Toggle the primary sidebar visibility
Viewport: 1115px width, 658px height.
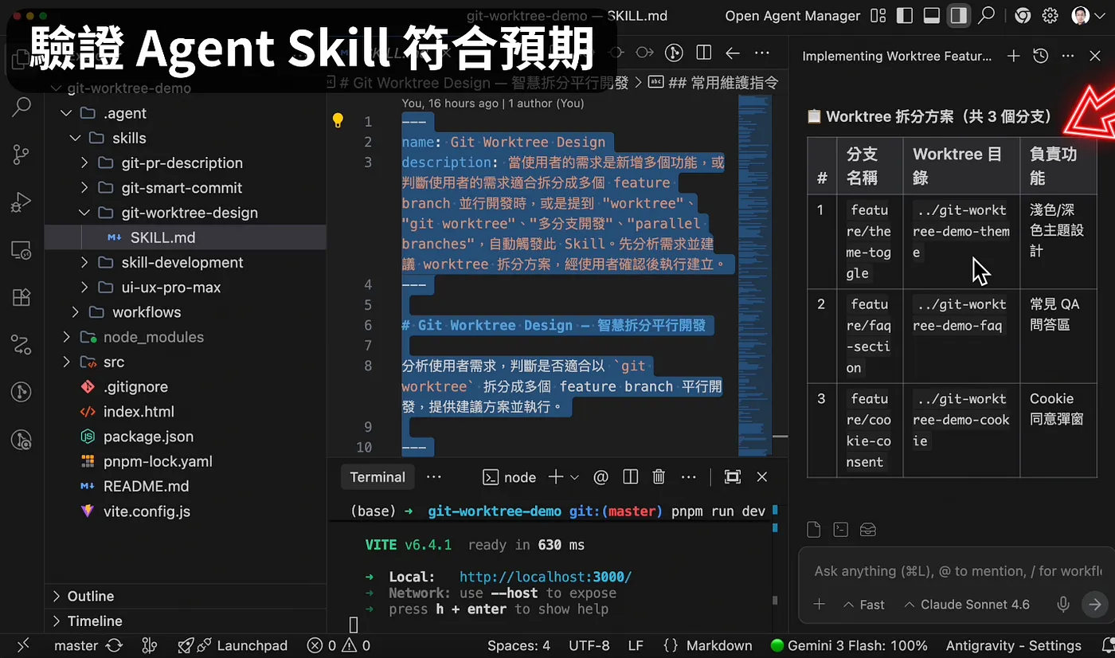904,15
